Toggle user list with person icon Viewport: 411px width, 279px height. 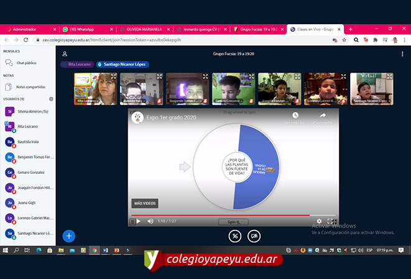(66, 54)
